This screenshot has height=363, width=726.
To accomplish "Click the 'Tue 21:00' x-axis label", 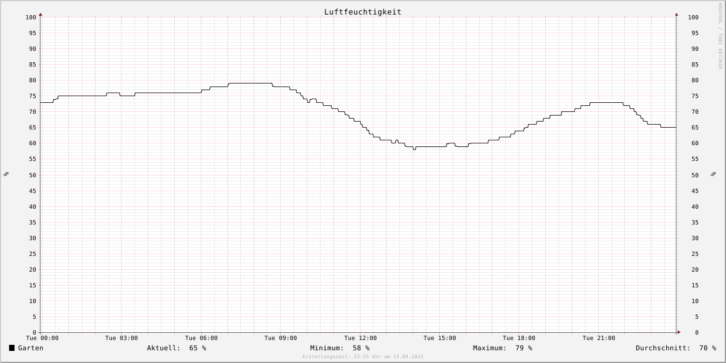I will click(x=599, y=338).
